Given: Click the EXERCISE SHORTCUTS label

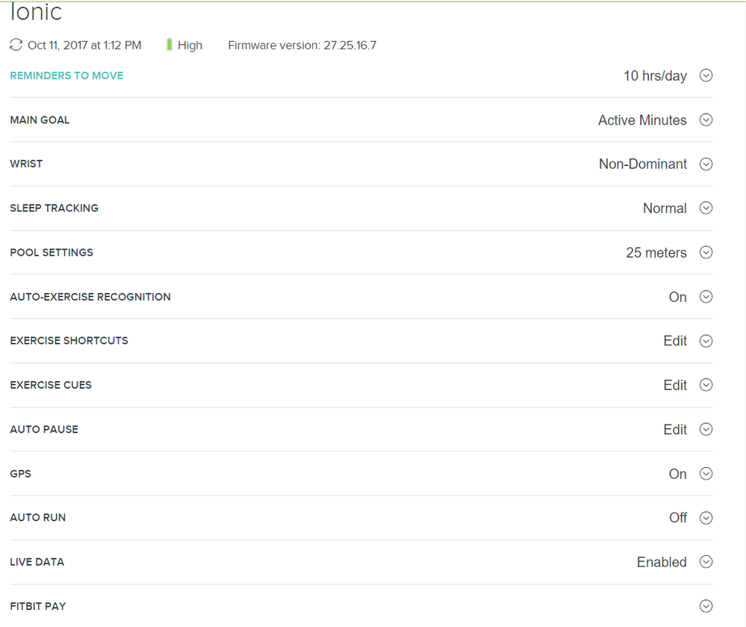Looking at the screenshot, I should [69, 340].
